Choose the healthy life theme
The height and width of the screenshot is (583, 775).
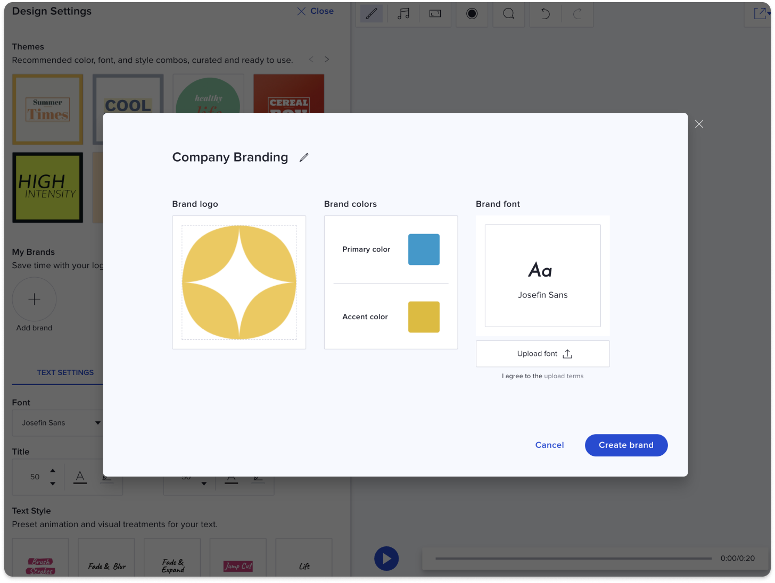(x=209, y=94)
